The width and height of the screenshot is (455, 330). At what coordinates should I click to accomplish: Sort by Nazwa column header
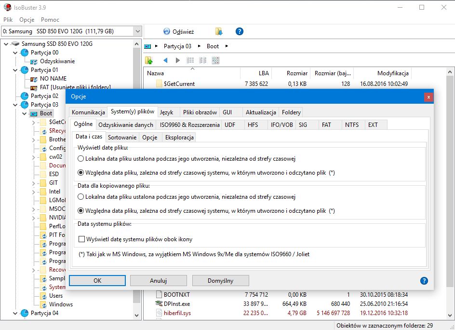click(192, 73)
